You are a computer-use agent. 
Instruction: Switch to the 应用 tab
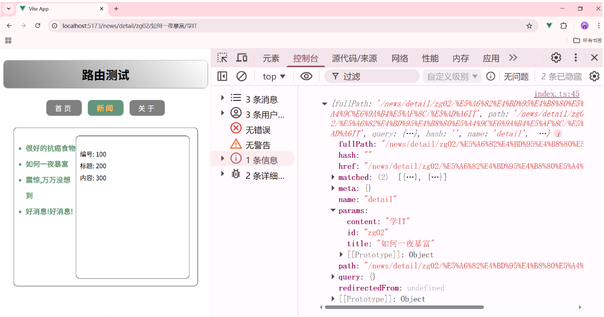[x=491, y=58]
